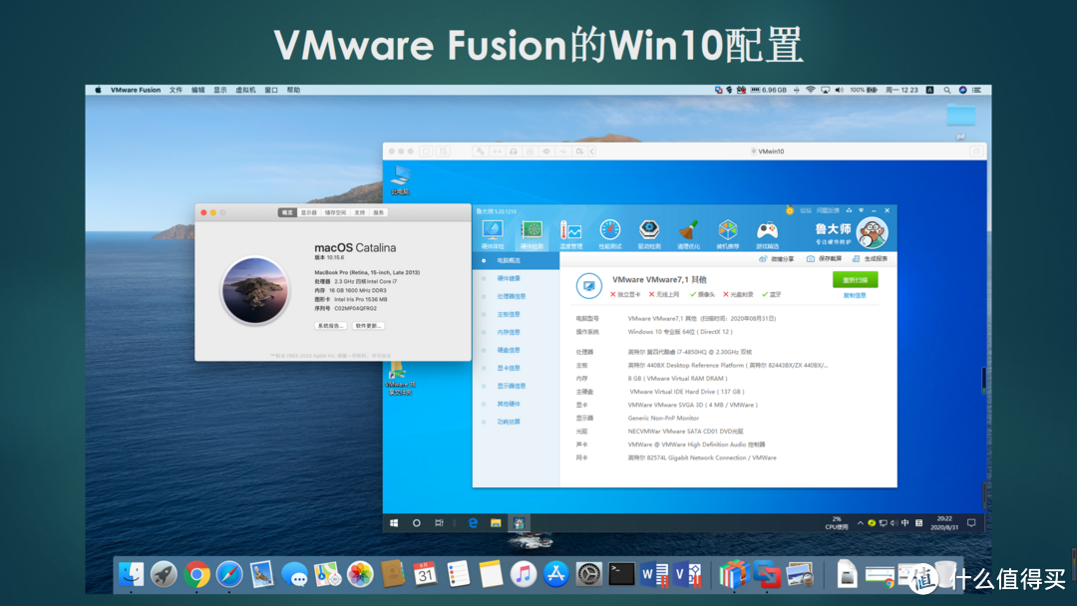Click 论坛 link in 鲁大师 title bar
1077x606 pixels.
(x=806, y=210)
